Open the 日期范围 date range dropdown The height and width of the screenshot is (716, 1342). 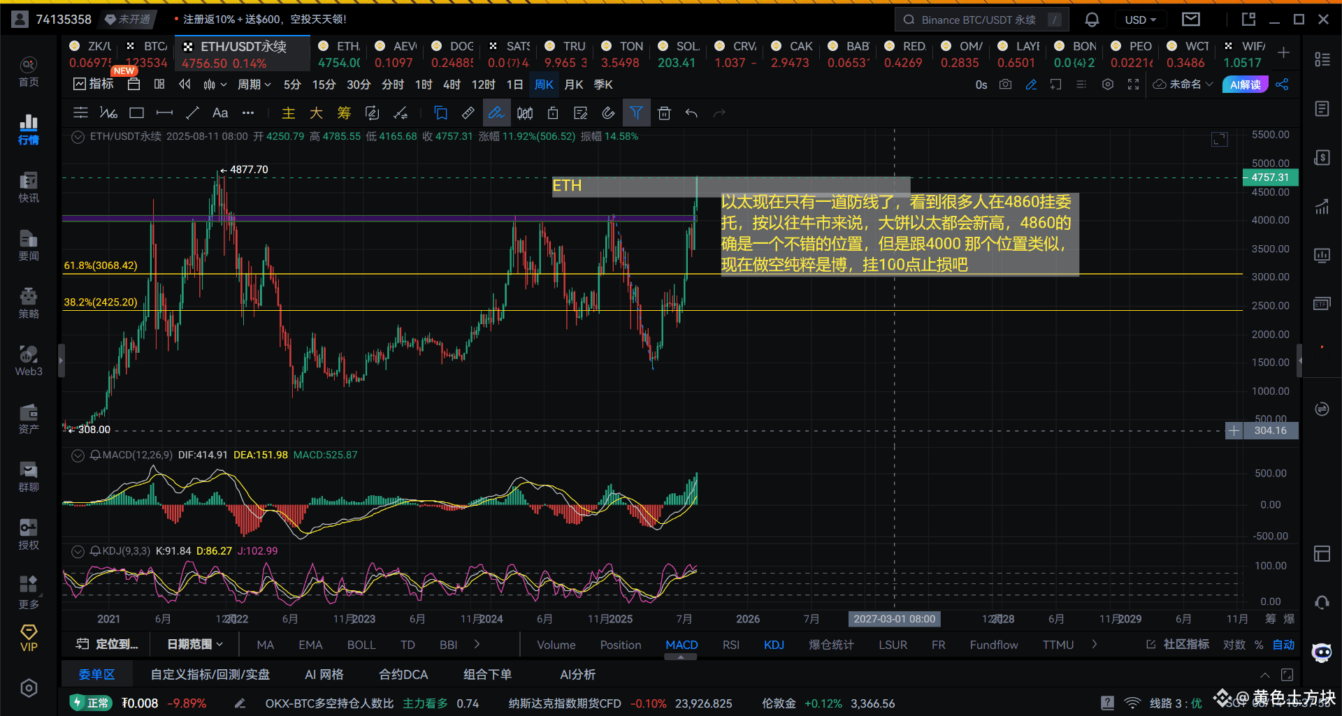(195, 644)
